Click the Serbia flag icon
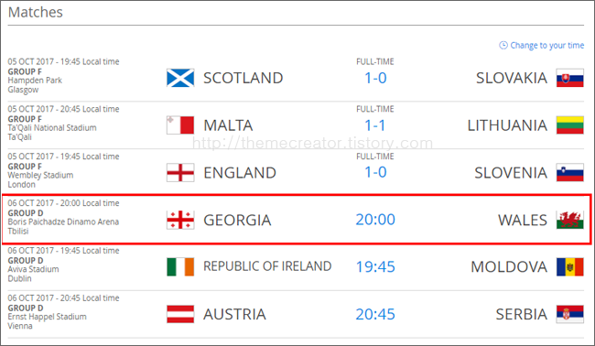595x346 pixels. pos(570,314)
